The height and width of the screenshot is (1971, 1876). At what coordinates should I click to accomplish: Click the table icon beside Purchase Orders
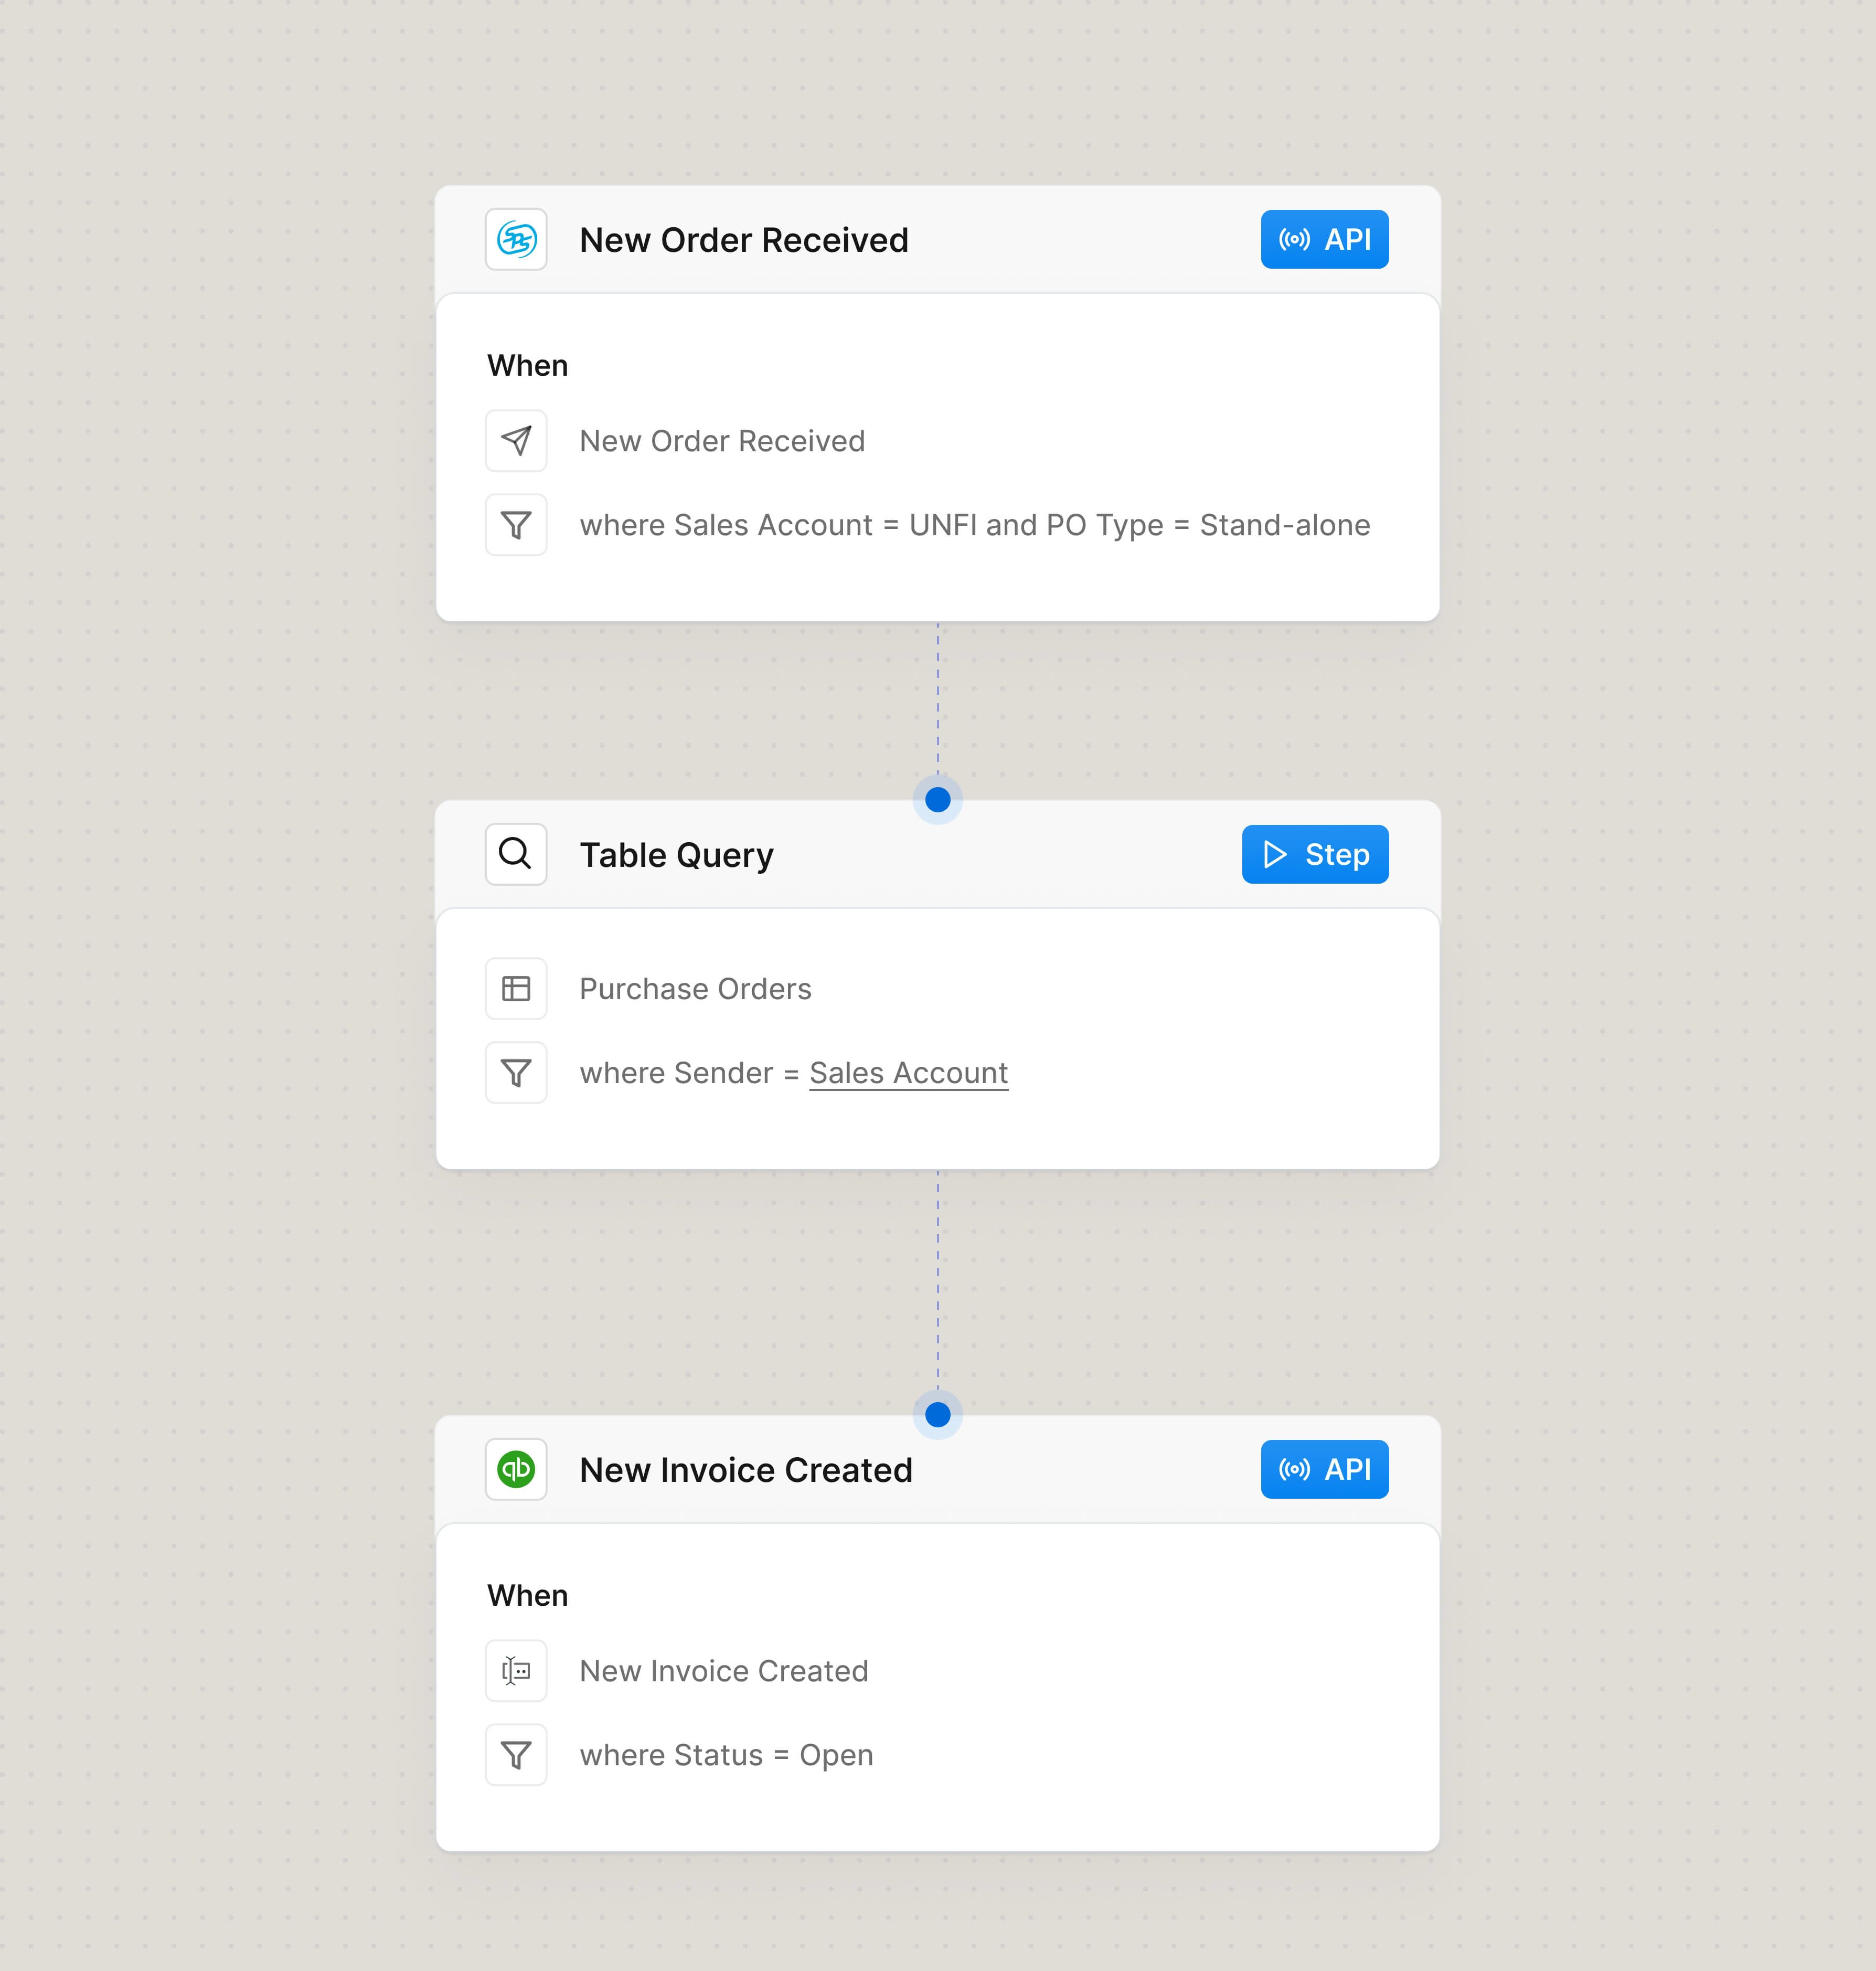pos(516,989)
